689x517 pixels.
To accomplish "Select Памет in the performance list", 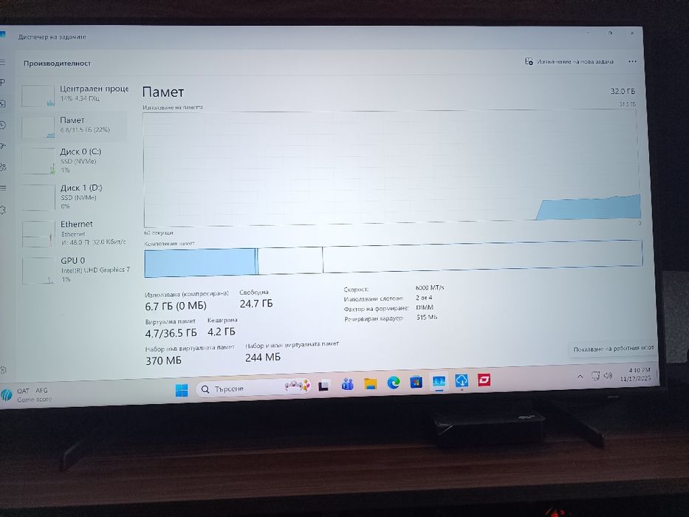I will (x=75, y=126).
